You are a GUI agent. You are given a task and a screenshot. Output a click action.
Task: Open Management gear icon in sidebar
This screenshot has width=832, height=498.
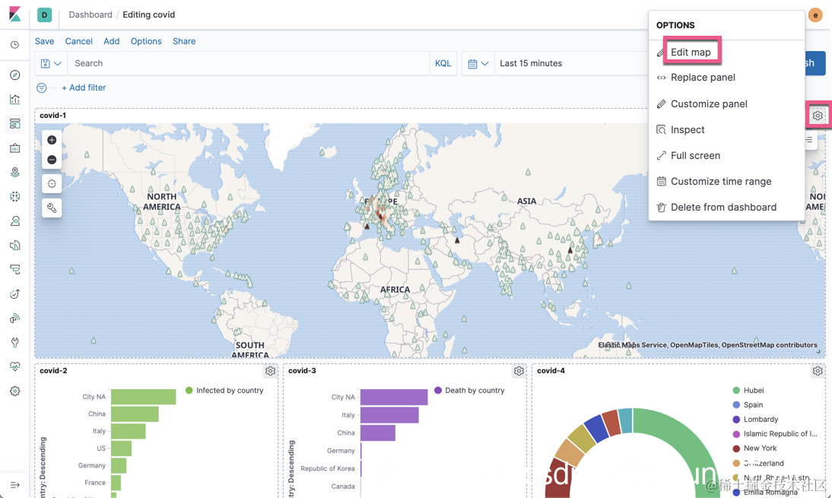pyautogui.click(x=15, y=391)
